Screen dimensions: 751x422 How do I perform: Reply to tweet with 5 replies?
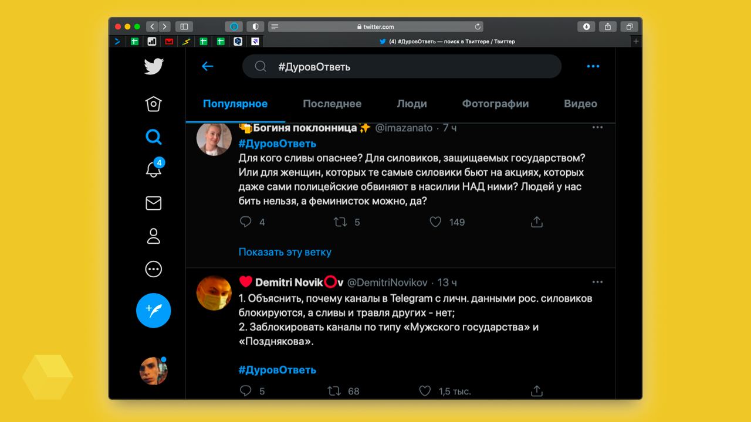tap(246, 390)
